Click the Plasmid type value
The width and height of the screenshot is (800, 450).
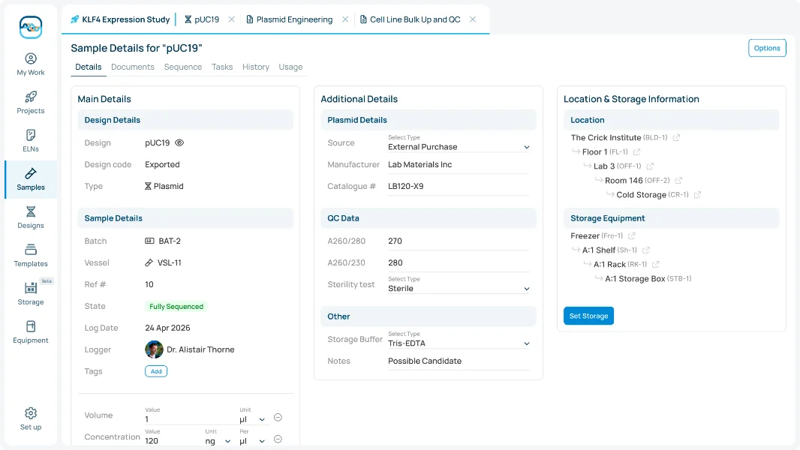[x=164, y=187]
